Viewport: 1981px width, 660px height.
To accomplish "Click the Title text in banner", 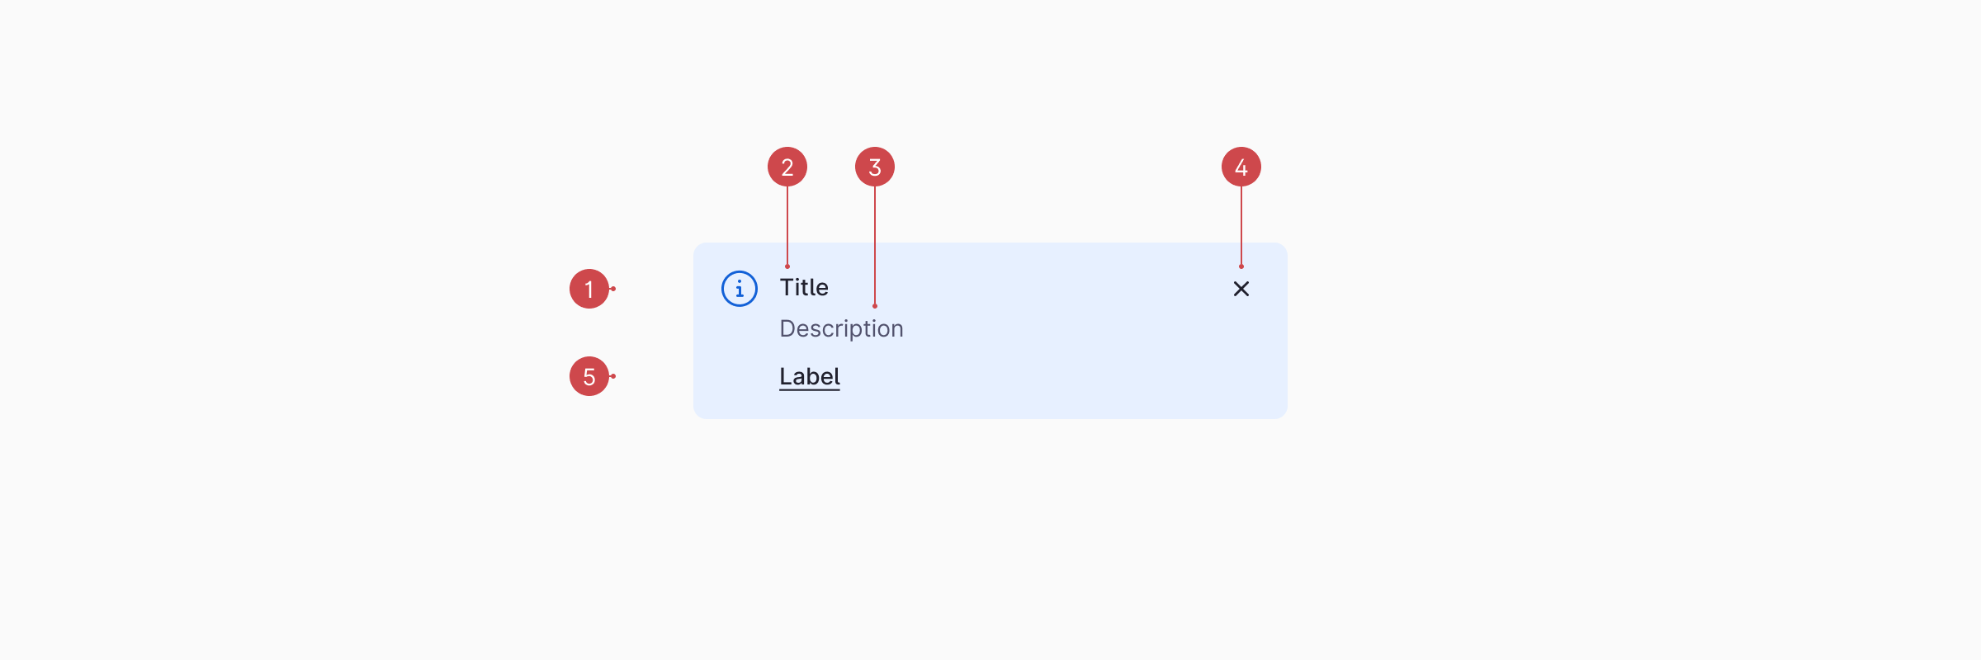I will [804, 287].
